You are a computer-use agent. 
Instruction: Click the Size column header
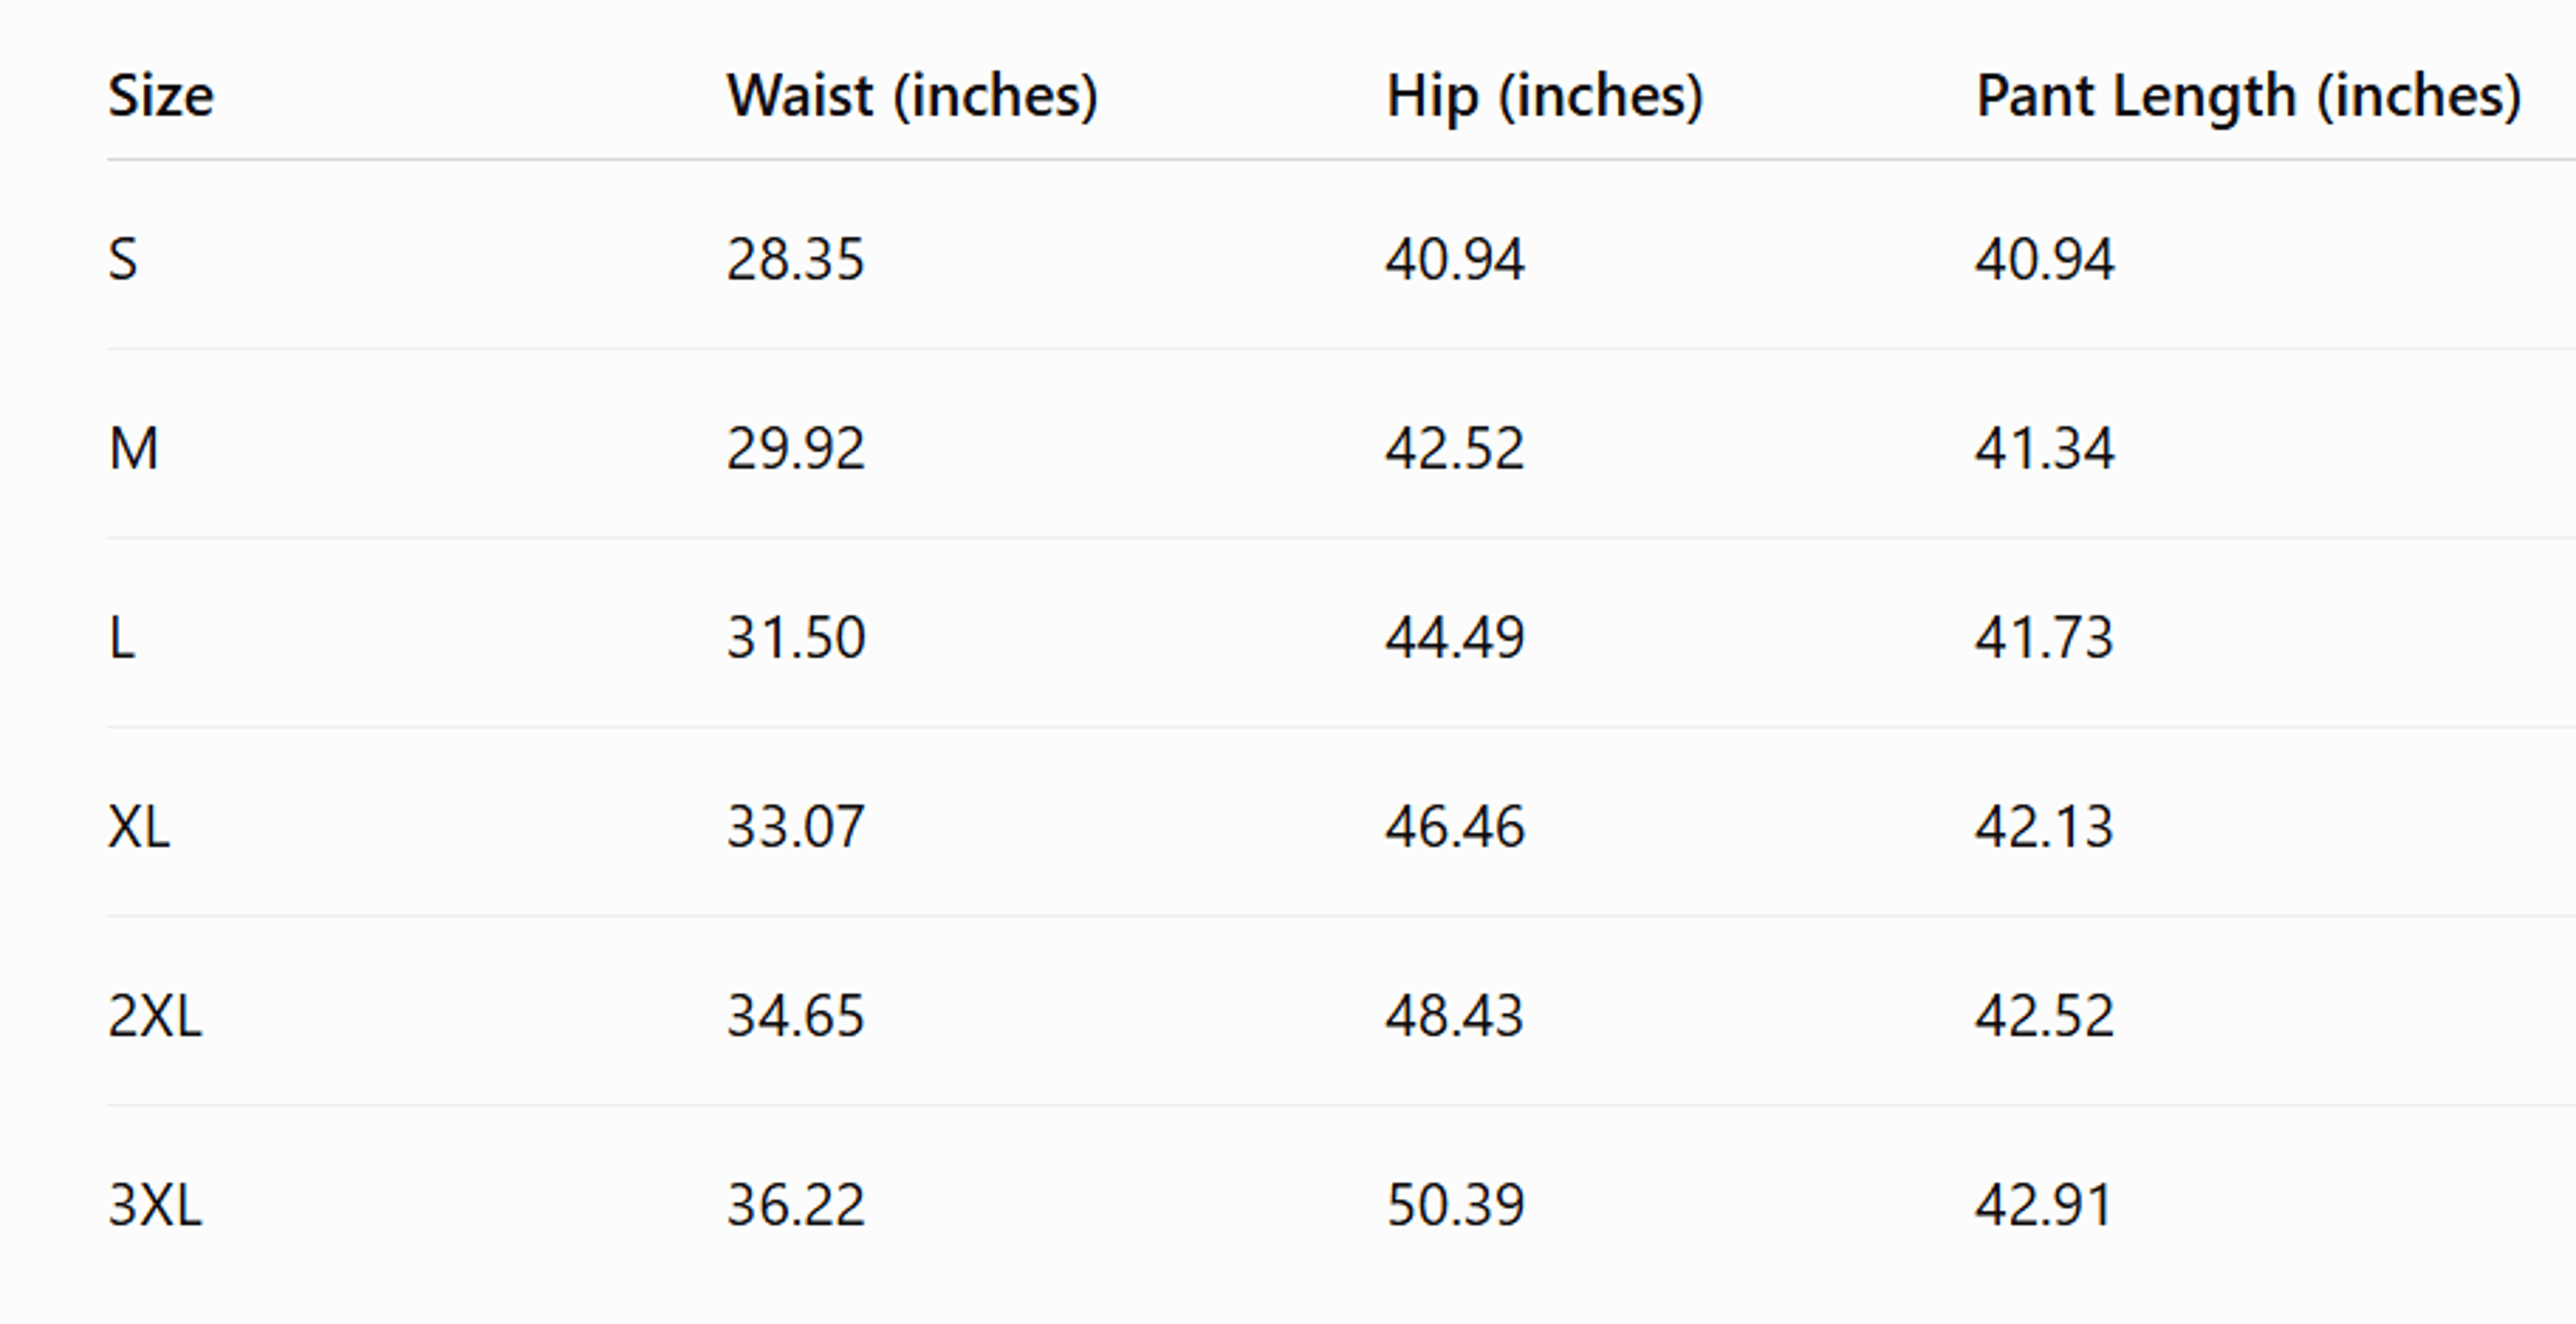coord(160,96)
